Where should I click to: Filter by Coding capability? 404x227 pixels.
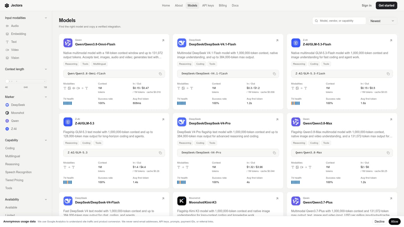click(x=26, y=148)
